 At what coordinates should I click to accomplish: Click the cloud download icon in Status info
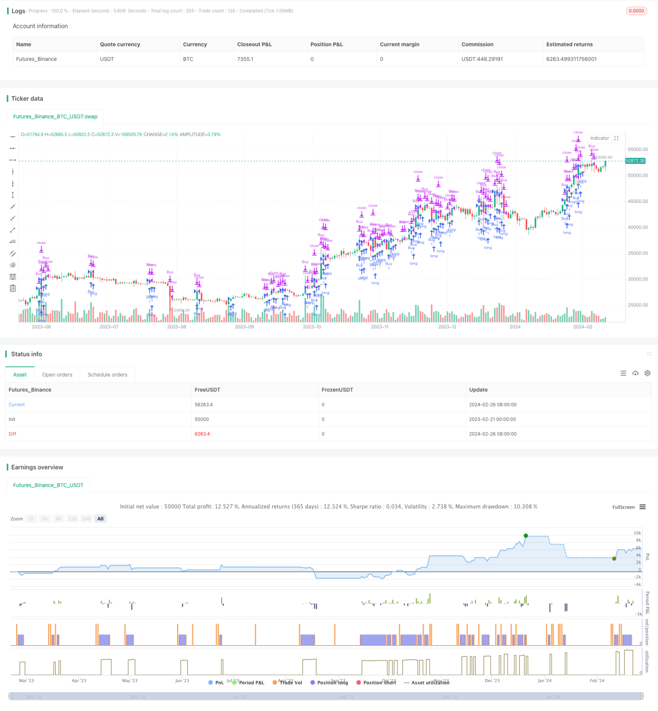pos(635,373)
